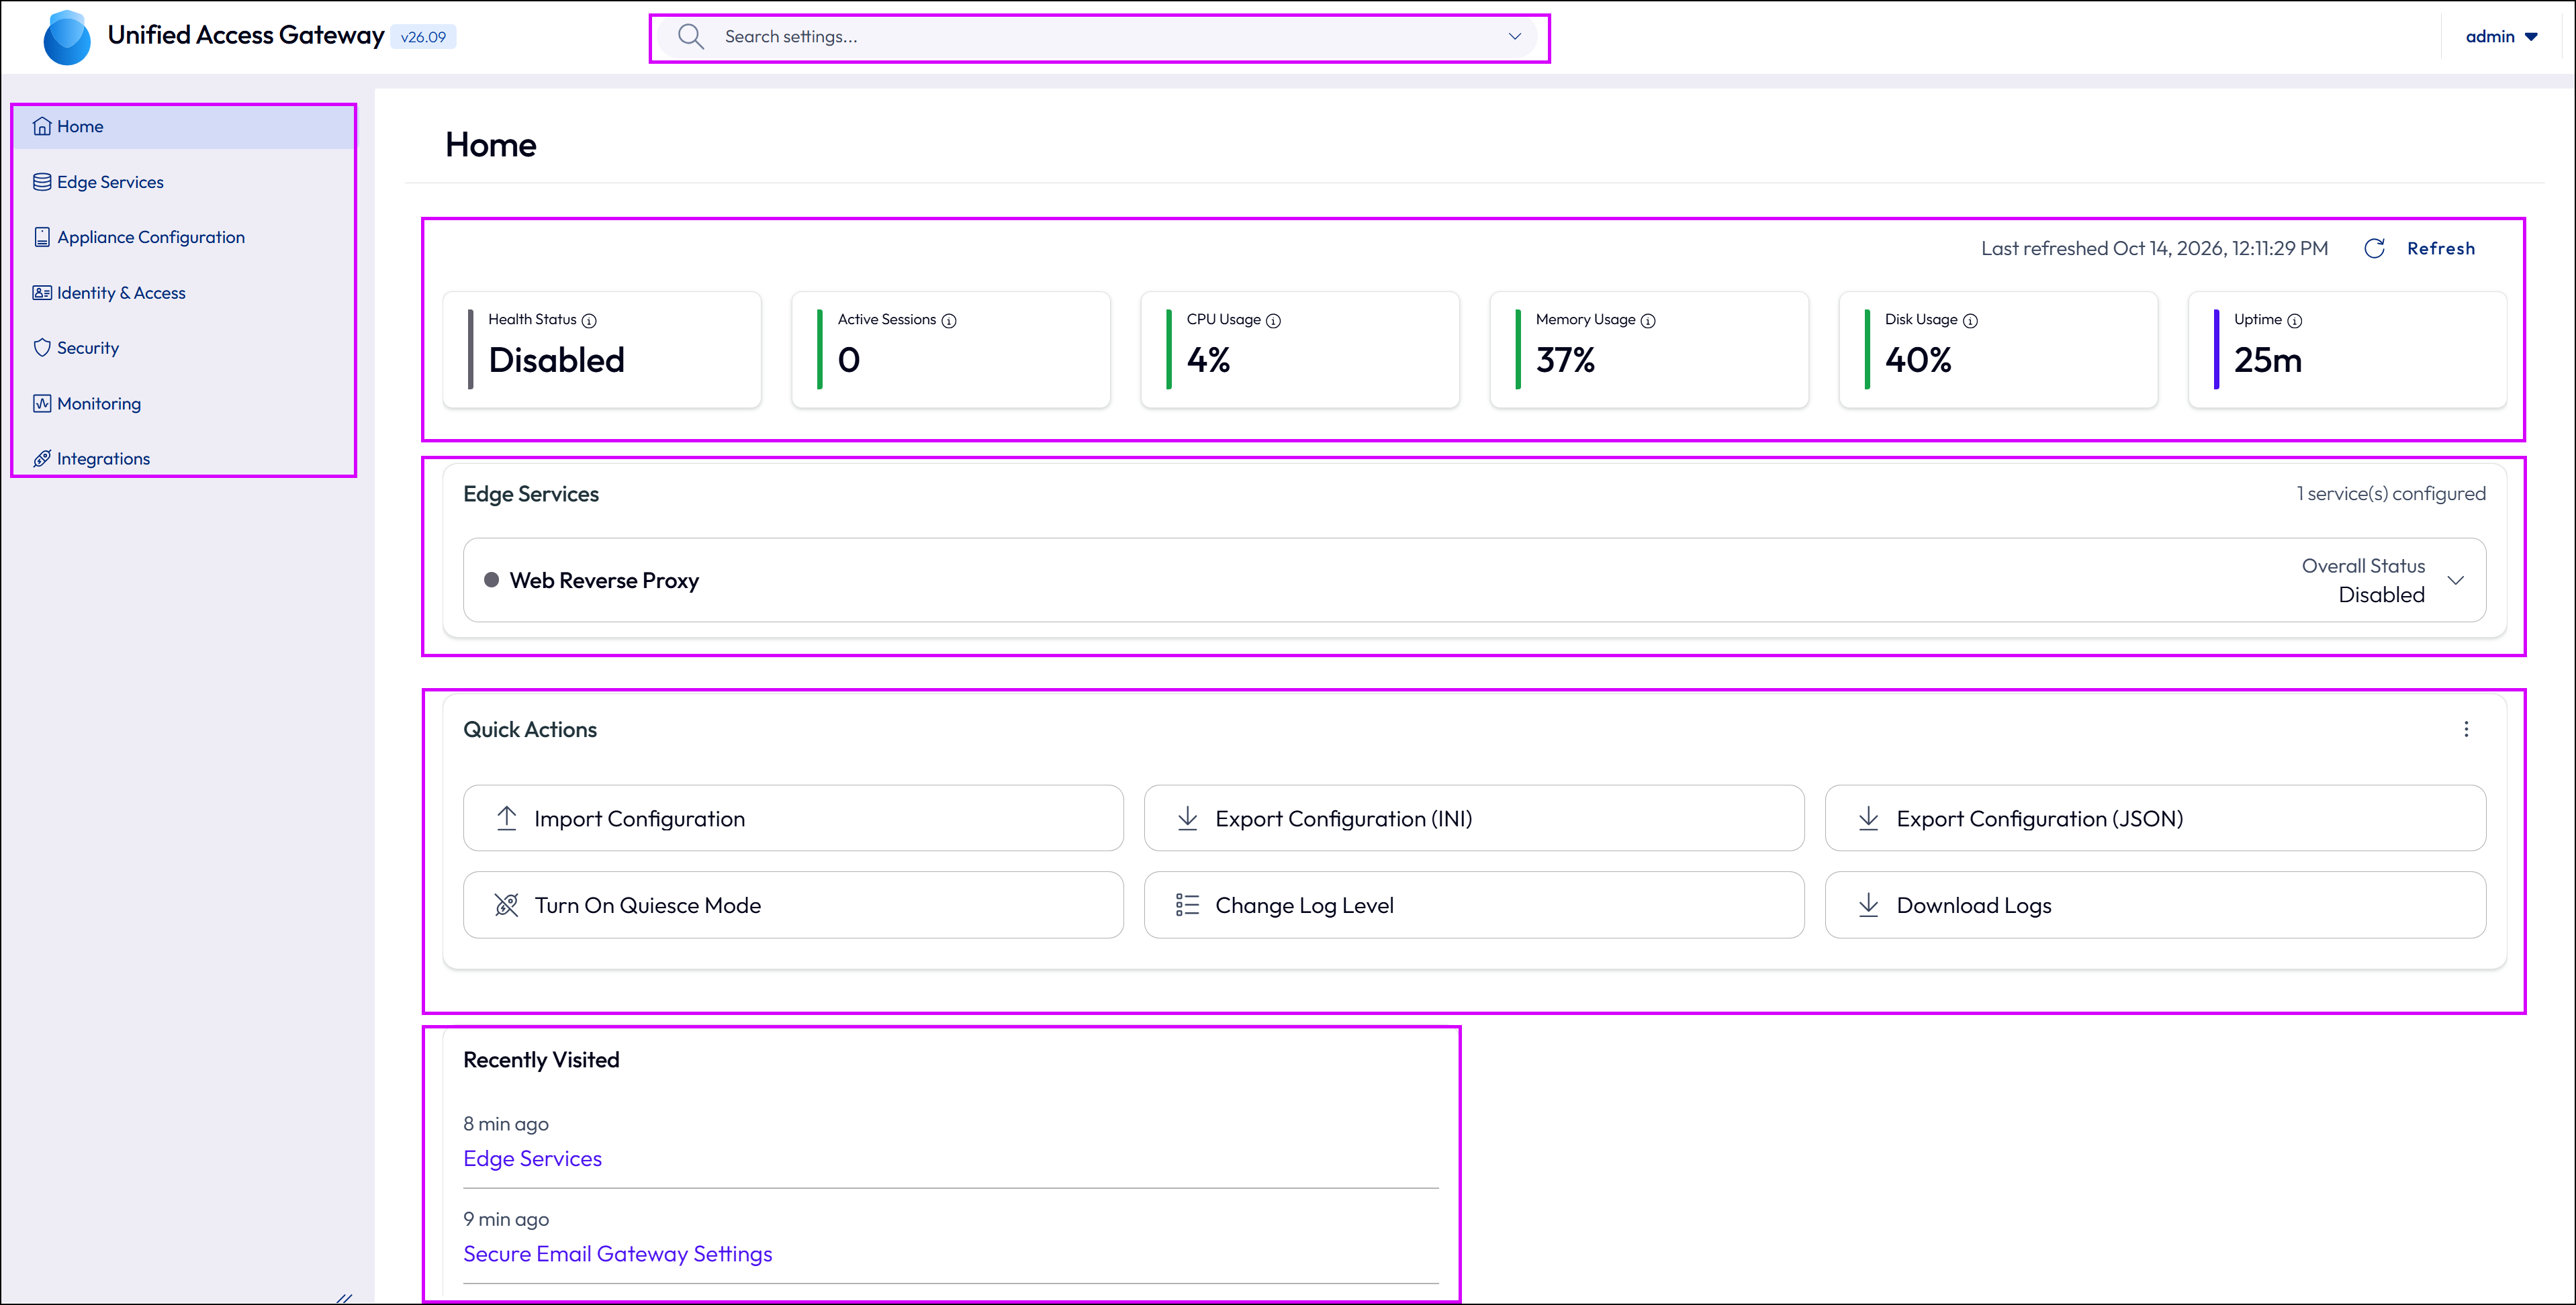Open Secure Email Gateway Settings link
This screenshot has width=2576, height=1305.
pos(617,1254)
